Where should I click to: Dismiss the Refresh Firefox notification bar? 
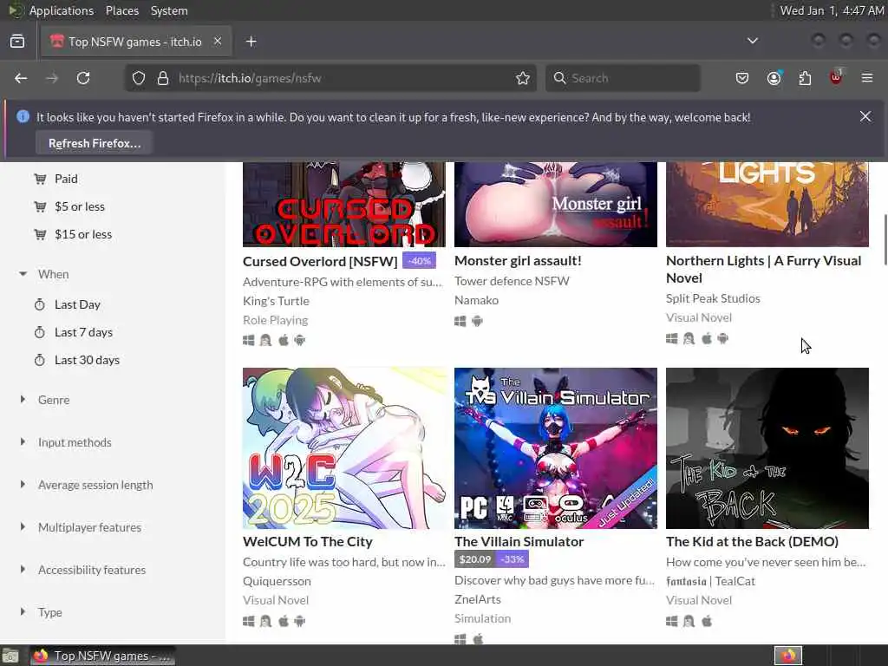865,116
